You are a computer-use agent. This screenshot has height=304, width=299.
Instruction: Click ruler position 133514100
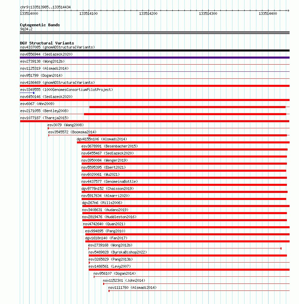point(88,13)
